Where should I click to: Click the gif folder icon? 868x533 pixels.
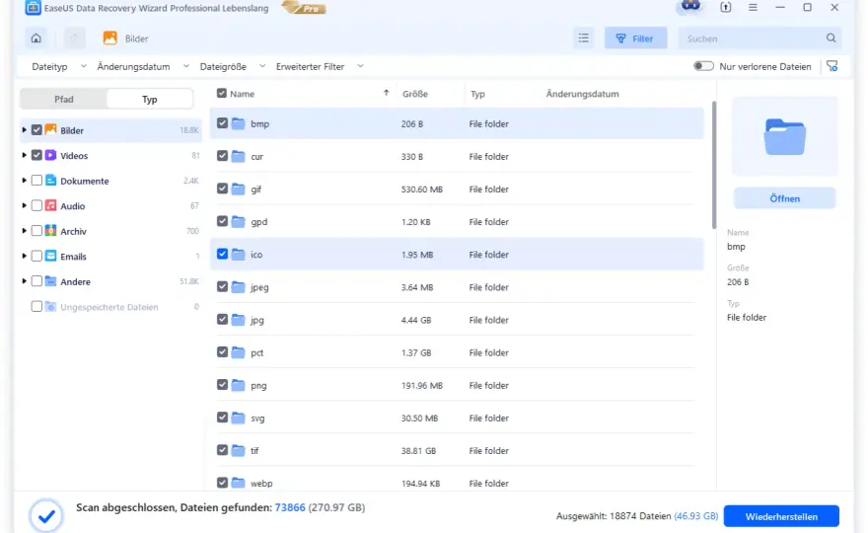click(x=238, y=189)
